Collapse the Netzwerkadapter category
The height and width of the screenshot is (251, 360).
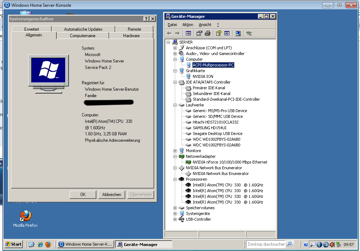(x=175, y=156)
